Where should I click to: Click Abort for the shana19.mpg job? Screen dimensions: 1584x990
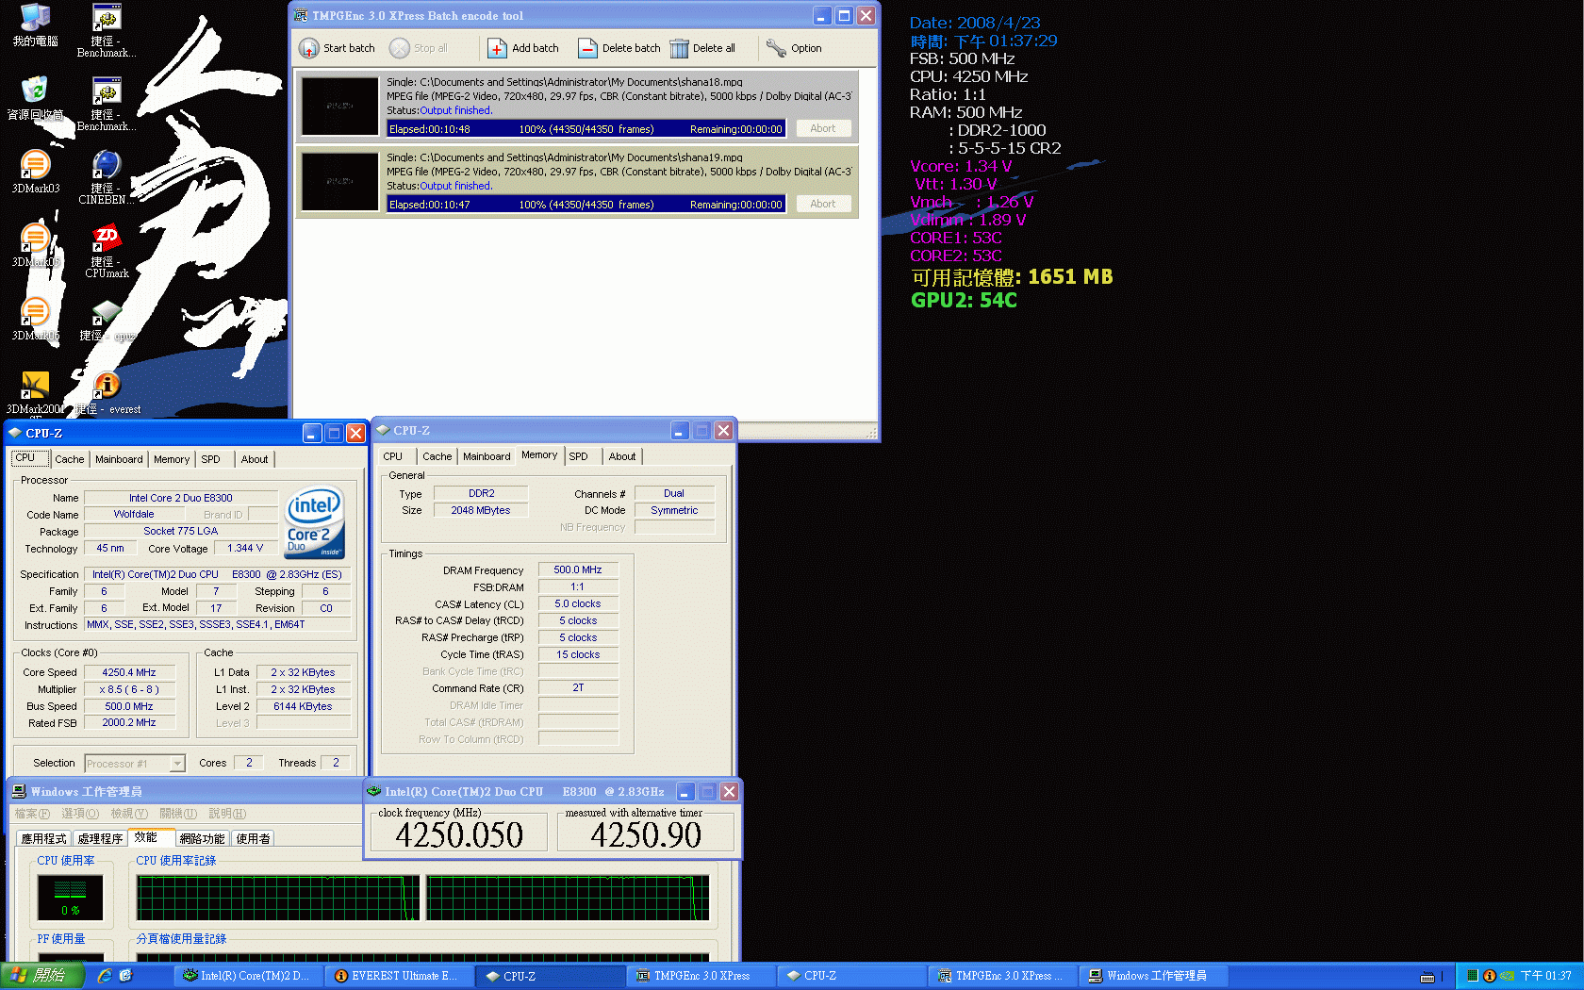(x=823, y=204)
